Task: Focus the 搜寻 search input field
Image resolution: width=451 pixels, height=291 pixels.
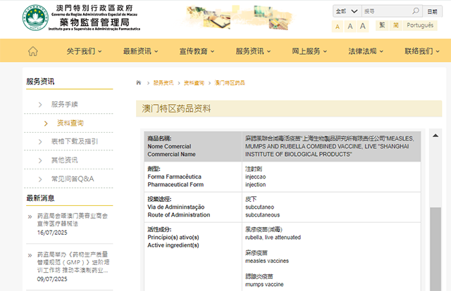Action: click(387, 11)
